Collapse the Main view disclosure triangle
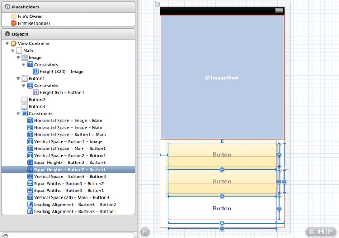The height and width of the screenshot is (238, 339). 13,51
